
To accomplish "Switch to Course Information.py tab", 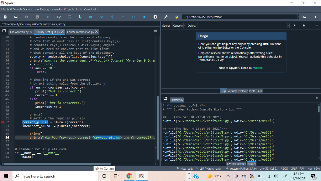I will point(80,32).
